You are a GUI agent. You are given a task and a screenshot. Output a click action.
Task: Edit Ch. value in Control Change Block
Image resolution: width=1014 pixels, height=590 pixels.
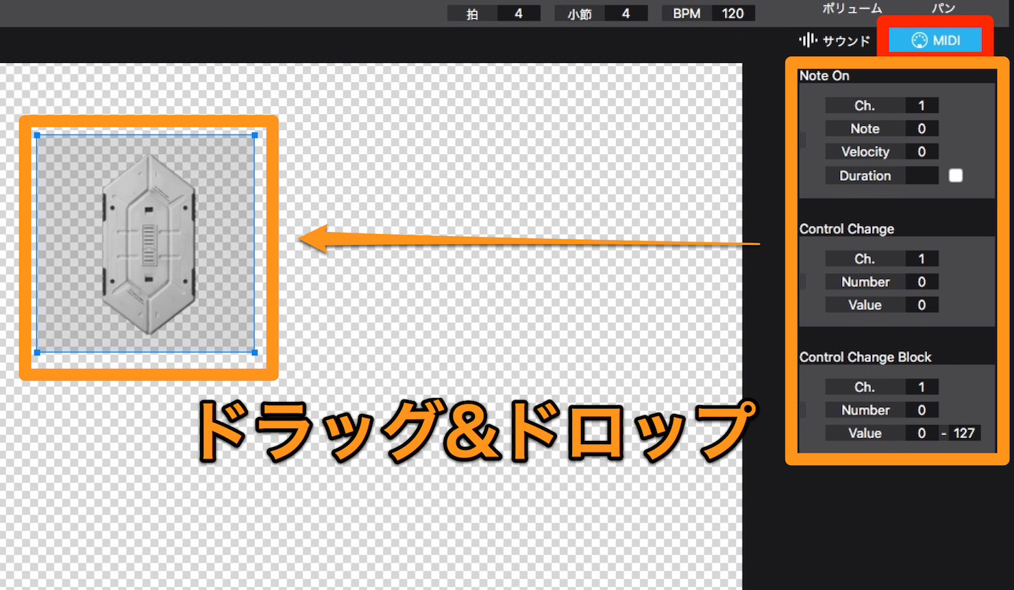pyautogui.click(x=922, y=387)
